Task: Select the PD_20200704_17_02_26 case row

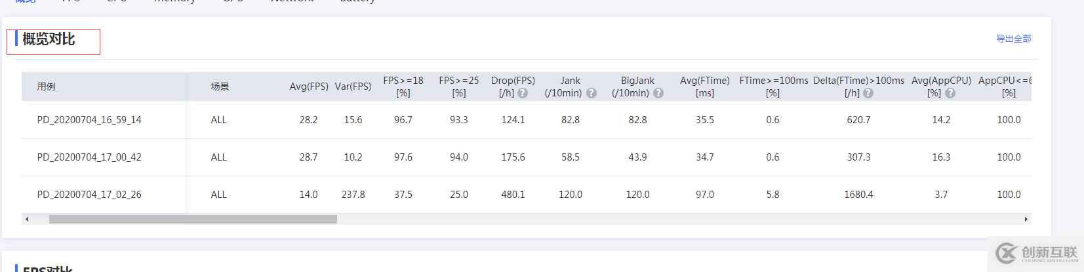Action: tap(89, 195)
